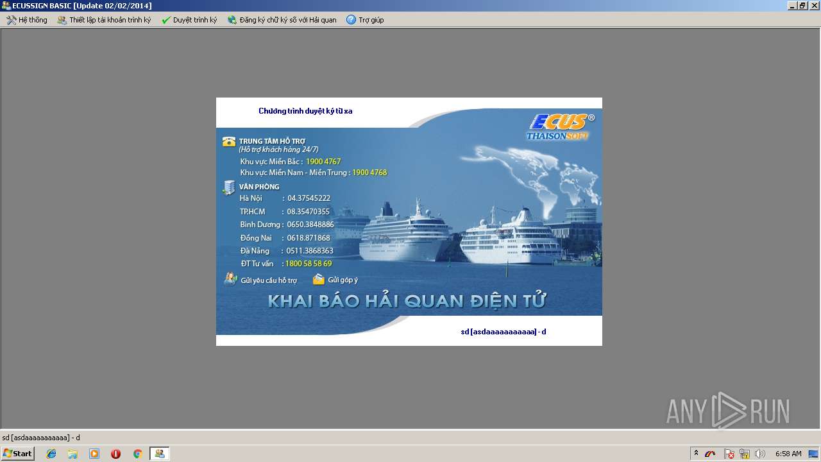Show hidden tray icons arrow
821x462 pixels.
pos(696,454)
